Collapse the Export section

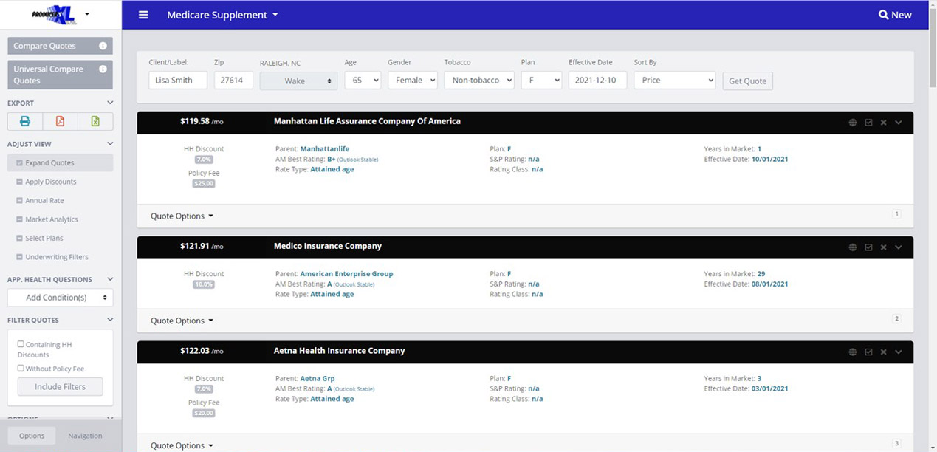[x=110, y=103]
